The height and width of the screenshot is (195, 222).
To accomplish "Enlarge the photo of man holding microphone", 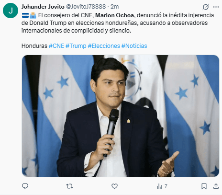I will pyautogui.click(x=121, y=116).
